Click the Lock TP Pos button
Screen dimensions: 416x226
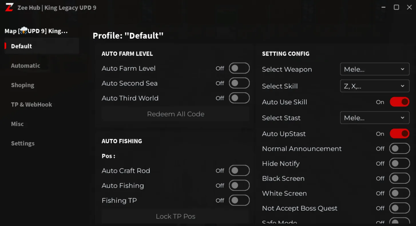point(175,216)
